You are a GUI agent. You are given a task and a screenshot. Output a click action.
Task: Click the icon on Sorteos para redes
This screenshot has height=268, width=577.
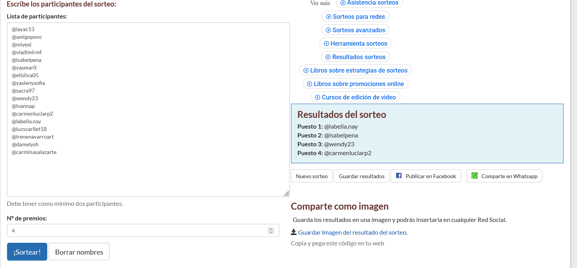[x=328, y=17]
